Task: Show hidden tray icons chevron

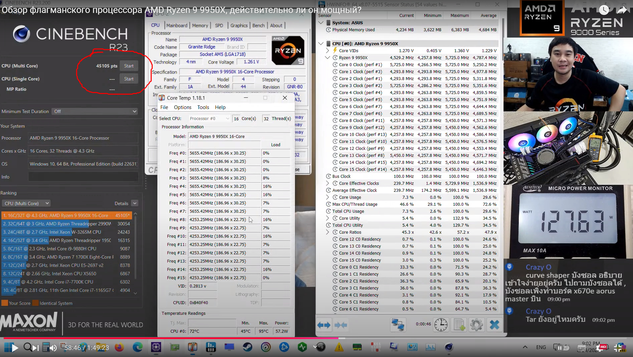Action: 525,347
